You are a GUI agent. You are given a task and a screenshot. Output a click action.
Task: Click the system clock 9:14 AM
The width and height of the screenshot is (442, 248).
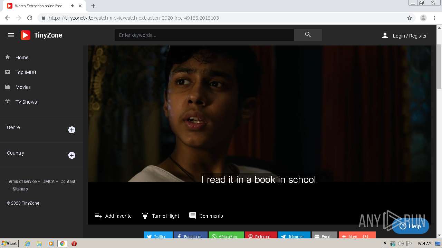pyautogui.click(x=424, y=244)
